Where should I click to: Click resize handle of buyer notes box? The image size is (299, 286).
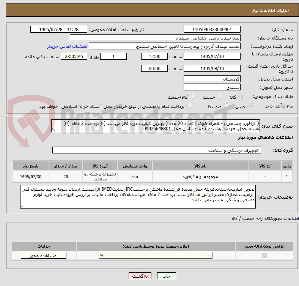pos(22,206)
